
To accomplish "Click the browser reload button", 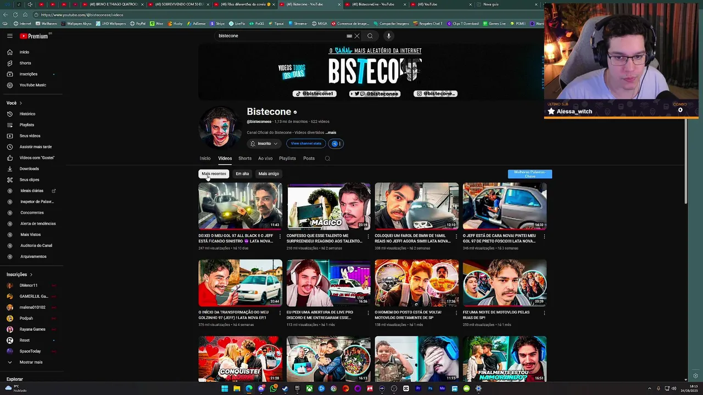I will click(15, 15).
